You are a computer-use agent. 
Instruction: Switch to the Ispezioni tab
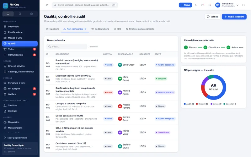coord(52,29)
